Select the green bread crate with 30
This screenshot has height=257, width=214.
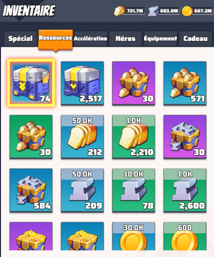pos(31,137)
